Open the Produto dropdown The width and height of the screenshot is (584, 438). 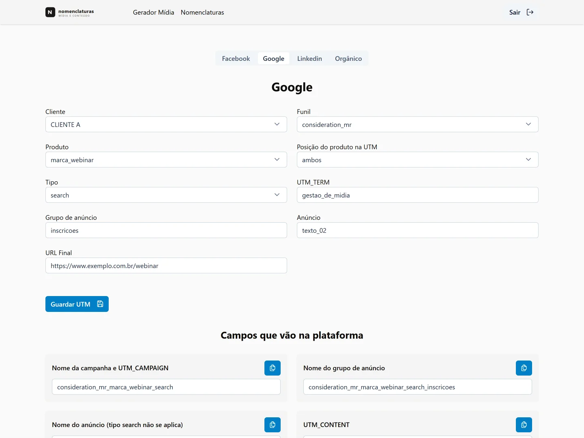click(x=166, y=160)
